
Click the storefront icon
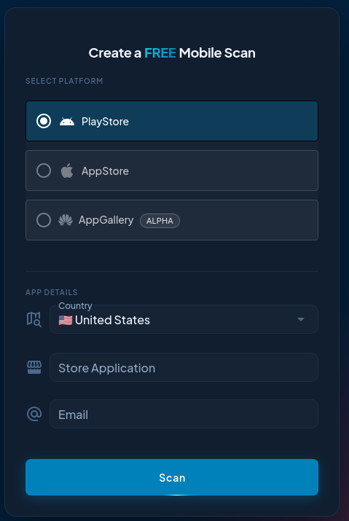(x=34, y=367)
